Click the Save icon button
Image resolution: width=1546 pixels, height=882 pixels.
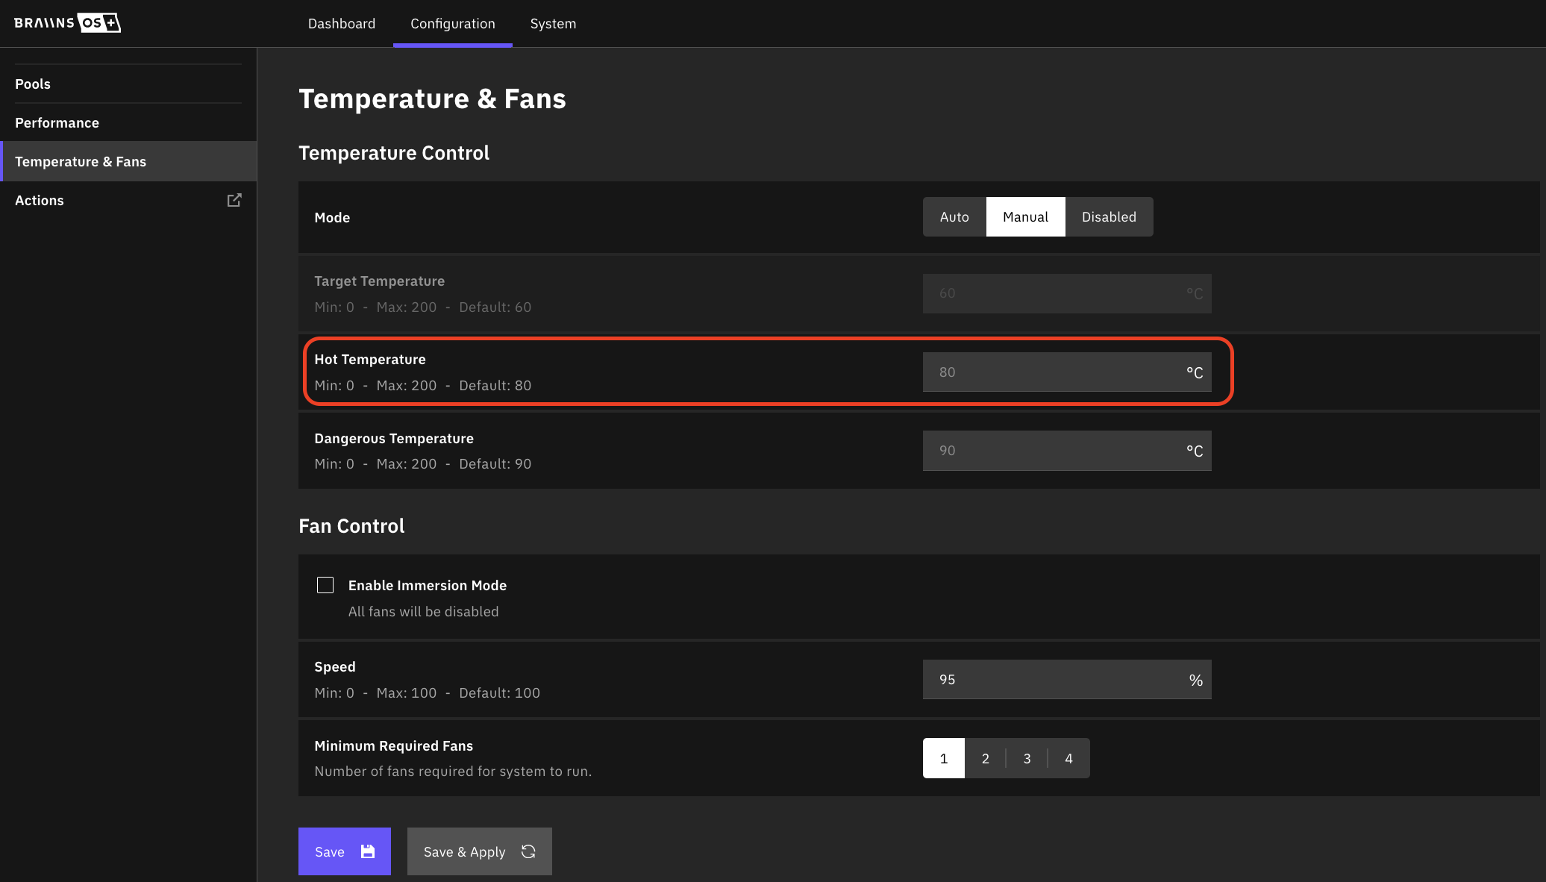[369, 851]
